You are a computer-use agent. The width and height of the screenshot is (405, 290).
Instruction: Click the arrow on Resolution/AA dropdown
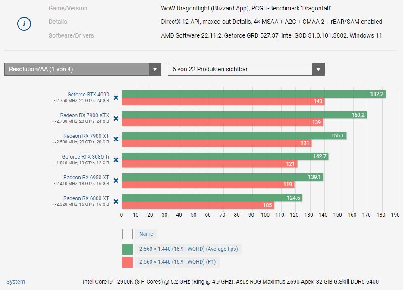(155, 69)
